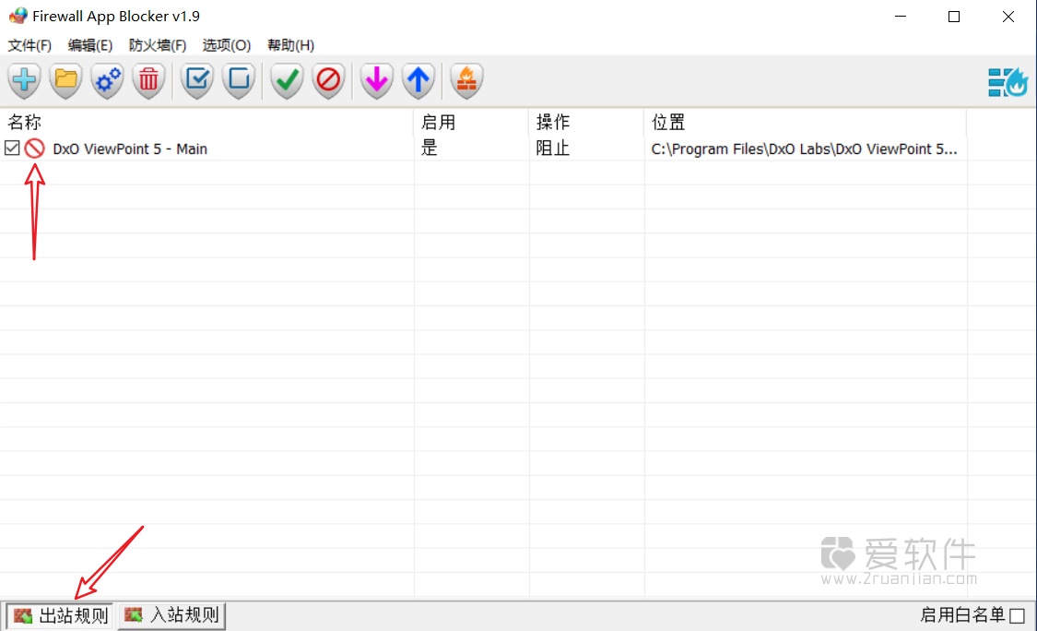Open the 选项(O) options menu

226,44
